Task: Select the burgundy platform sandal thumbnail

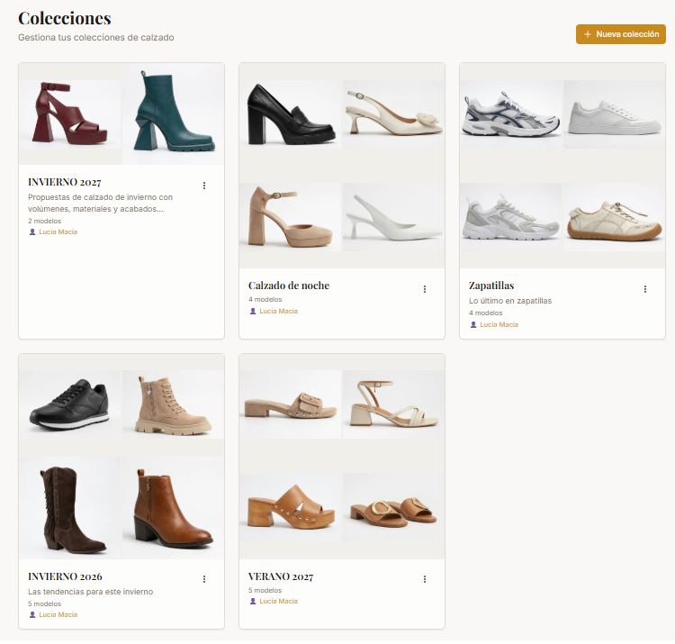Action: (x=69, y=114)
